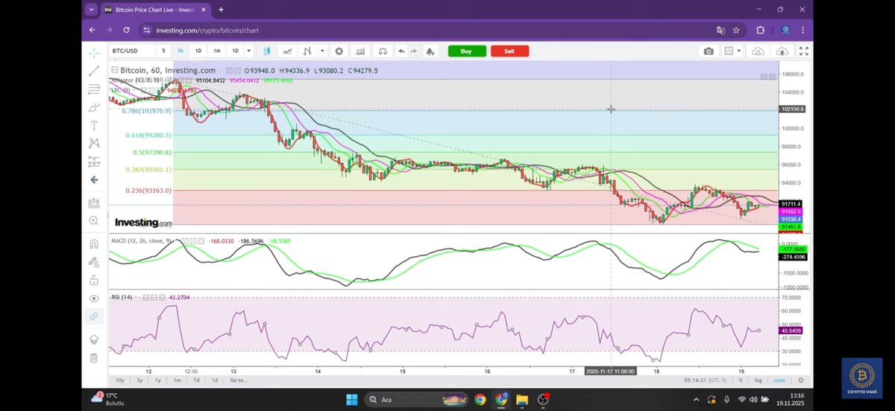The height and width of the screenshot is (411, 895).
Task: Open the browser extensions puzzle icon
Action: coord(760,31)
